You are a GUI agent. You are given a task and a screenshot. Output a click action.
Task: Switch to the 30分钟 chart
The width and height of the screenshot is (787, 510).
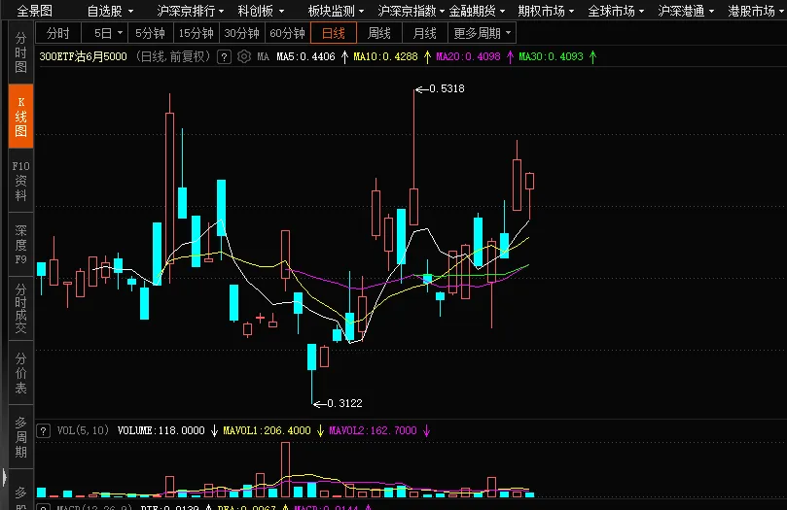coord(242,33)
